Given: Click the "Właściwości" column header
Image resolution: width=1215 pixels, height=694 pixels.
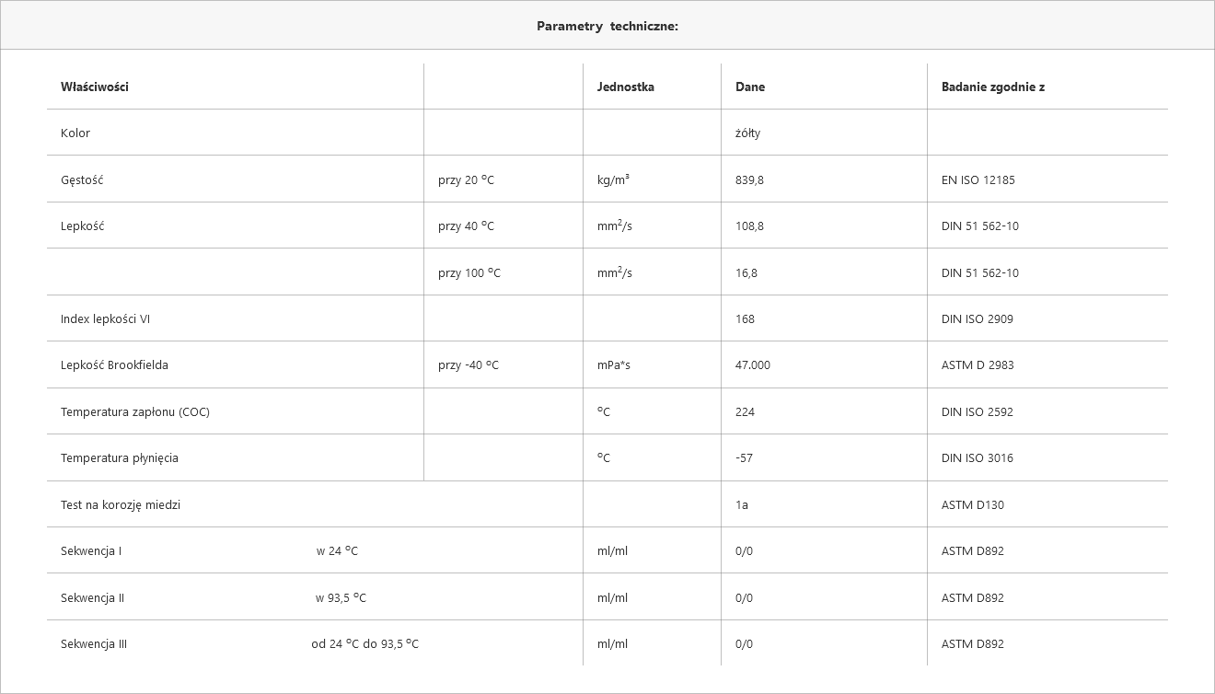Looking at the screenshot, I should (x=95, y=87).
